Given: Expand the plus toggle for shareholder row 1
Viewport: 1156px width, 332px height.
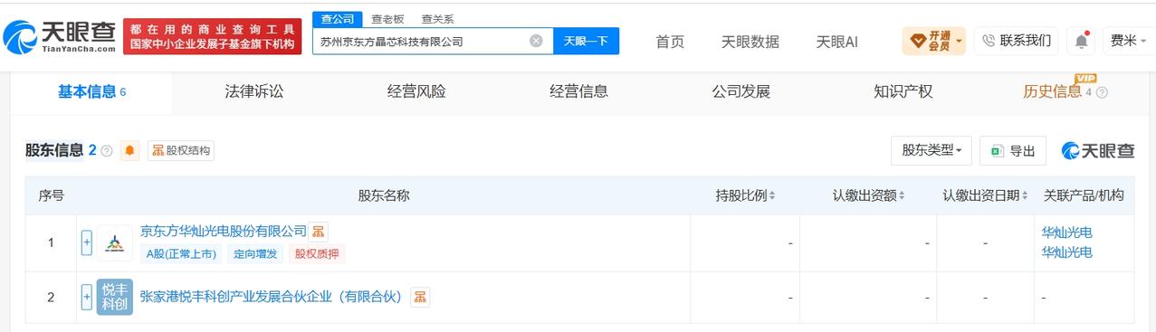Looking at the screenshot, I should pos(87,242).
